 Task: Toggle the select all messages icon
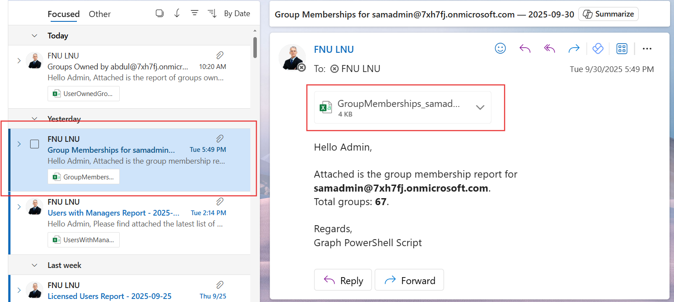pos(159,14)
